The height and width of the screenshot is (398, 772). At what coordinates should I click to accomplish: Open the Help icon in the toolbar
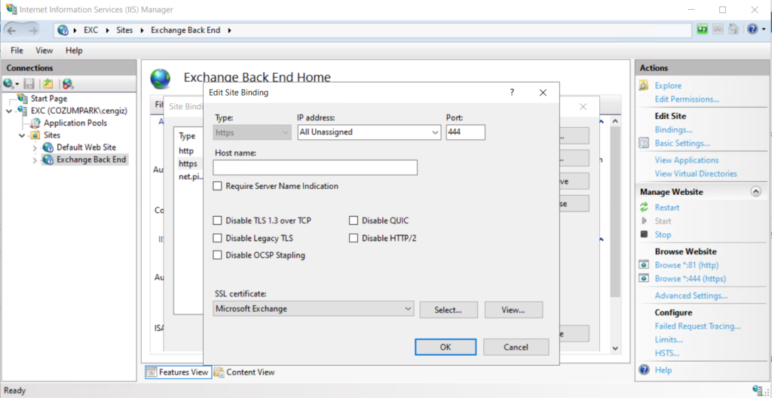pos(752,29)
